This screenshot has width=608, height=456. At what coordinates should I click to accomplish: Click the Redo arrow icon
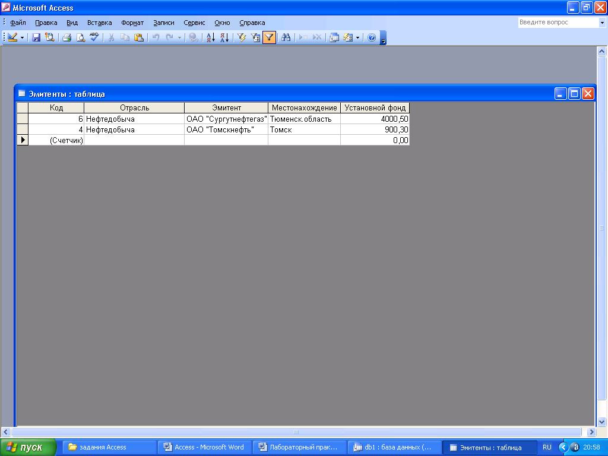coord(169,37)
